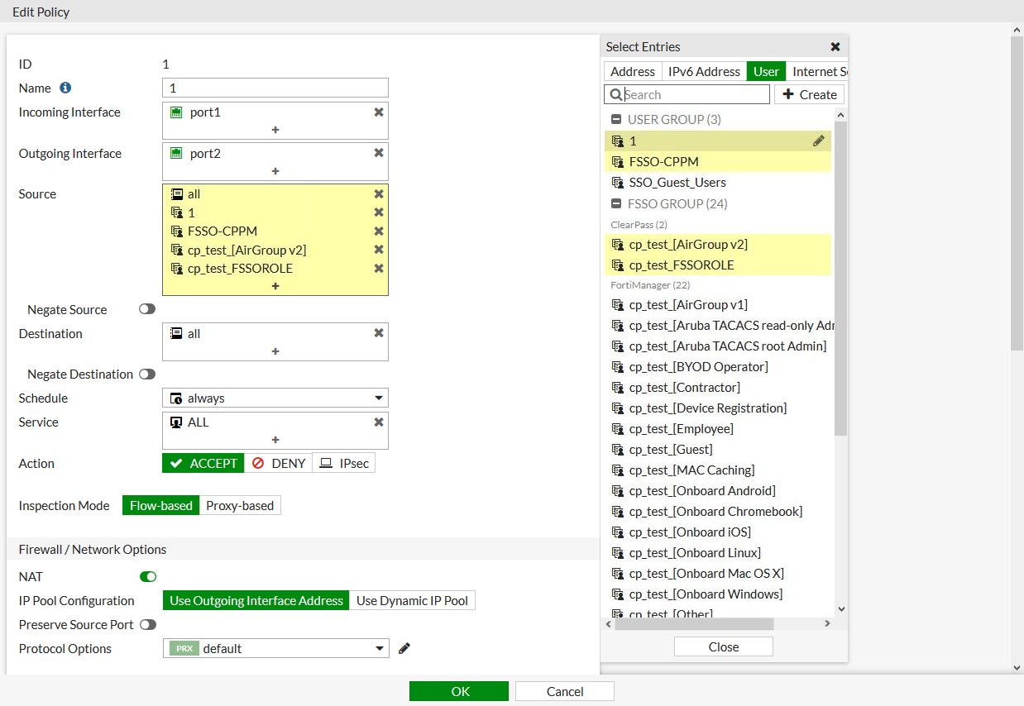Viewport: 1024px width, 706px height.
Task: Remove port1 from Incoming Interface
Action: point(379,112)
